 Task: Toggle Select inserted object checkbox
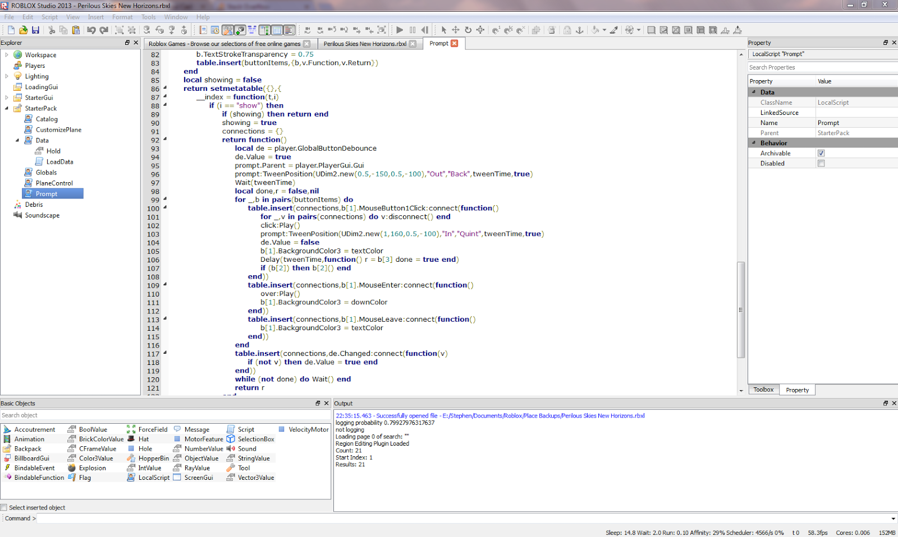pyautogui.click(x=4, y=507)
